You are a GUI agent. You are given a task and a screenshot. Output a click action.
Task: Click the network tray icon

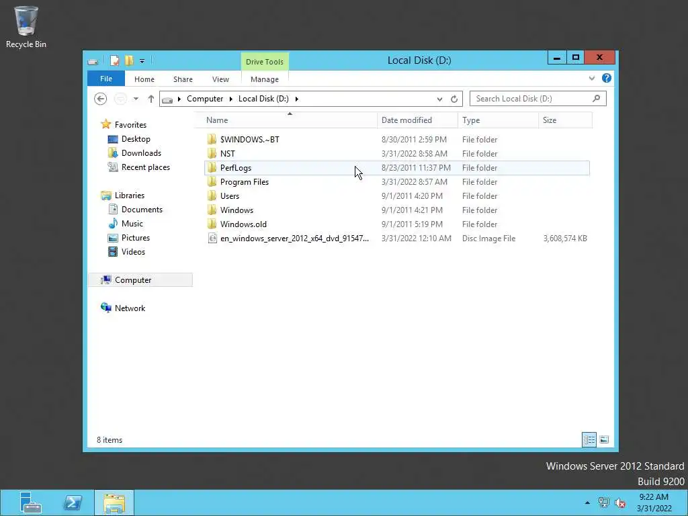(604, 503)
